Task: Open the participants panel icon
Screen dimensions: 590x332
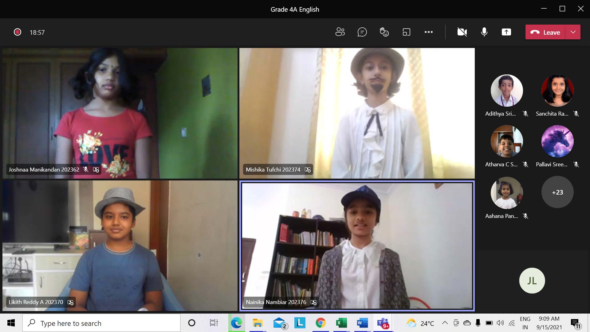Action: pos(340,32)
